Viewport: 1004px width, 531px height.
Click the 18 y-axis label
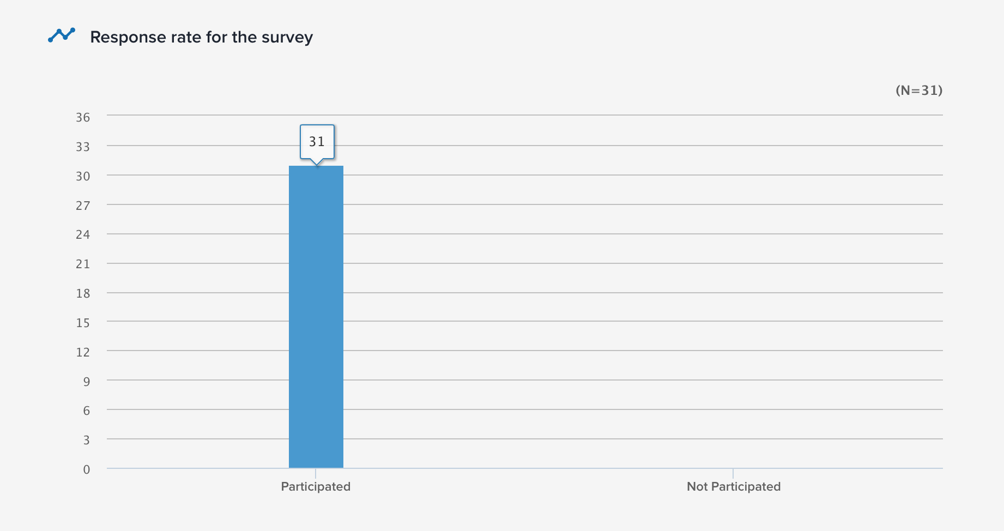[x=83, y=293]
